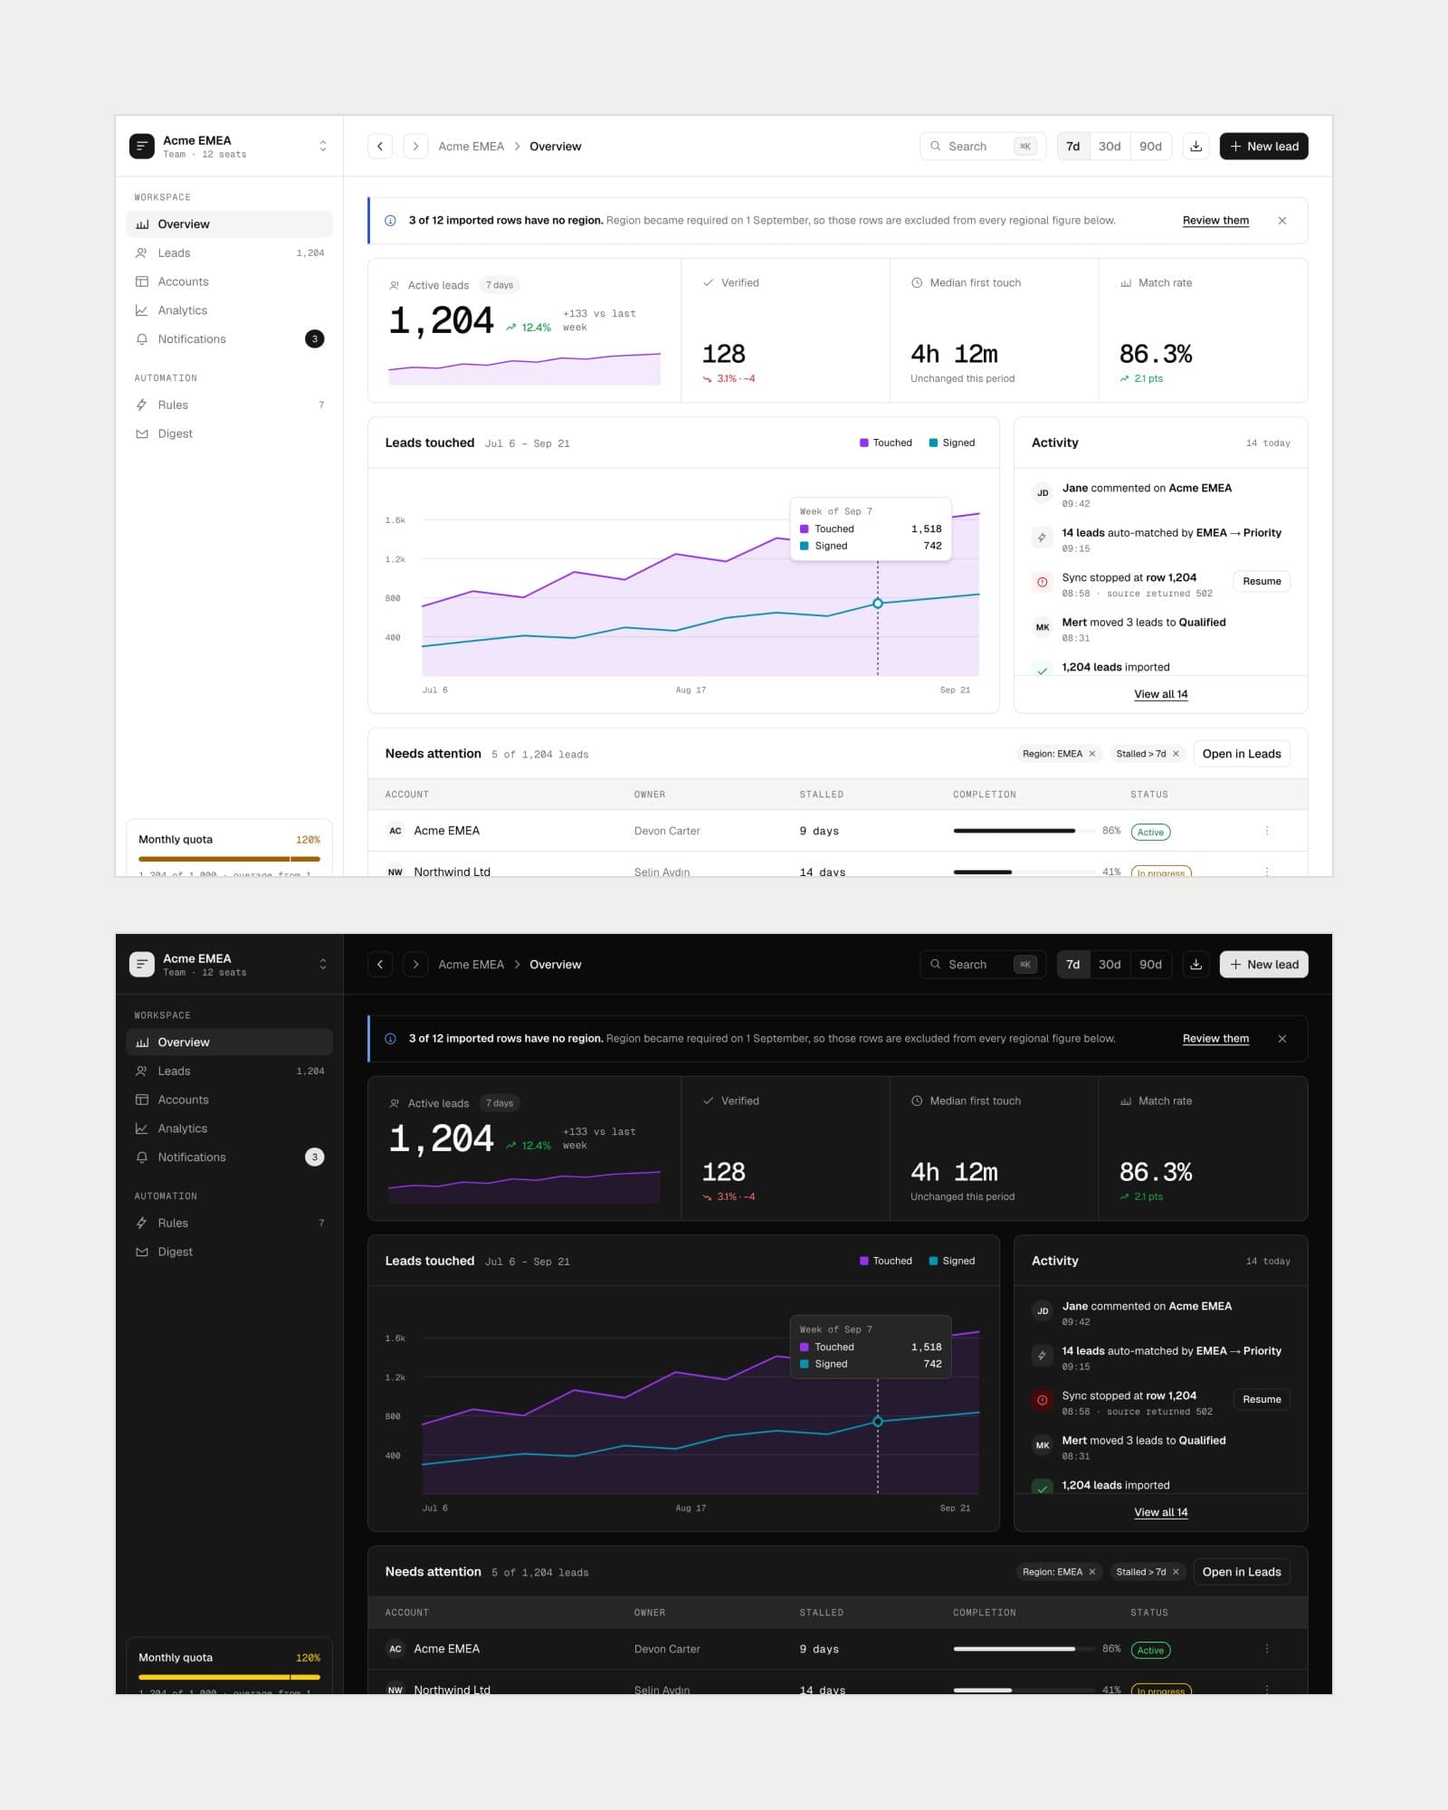Go forward with dark theme right chevron
The height and width of the screenshot is (1810, 1448).
click(415, 965)
